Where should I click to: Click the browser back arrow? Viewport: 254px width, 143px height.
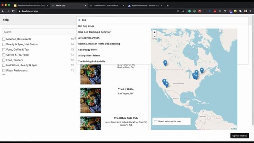point(3,11)
